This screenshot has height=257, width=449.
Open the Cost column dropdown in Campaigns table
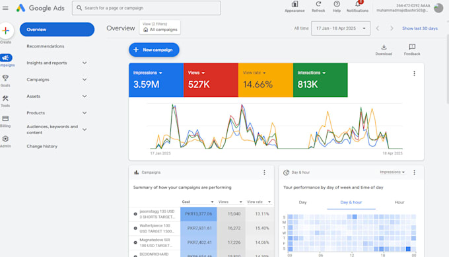click(198, 202)
